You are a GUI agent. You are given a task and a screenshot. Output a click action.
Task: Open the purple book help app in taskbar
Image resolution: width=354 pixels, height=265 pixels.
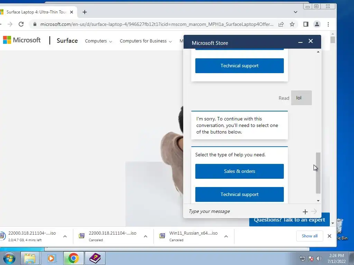(x=95, y=258)
